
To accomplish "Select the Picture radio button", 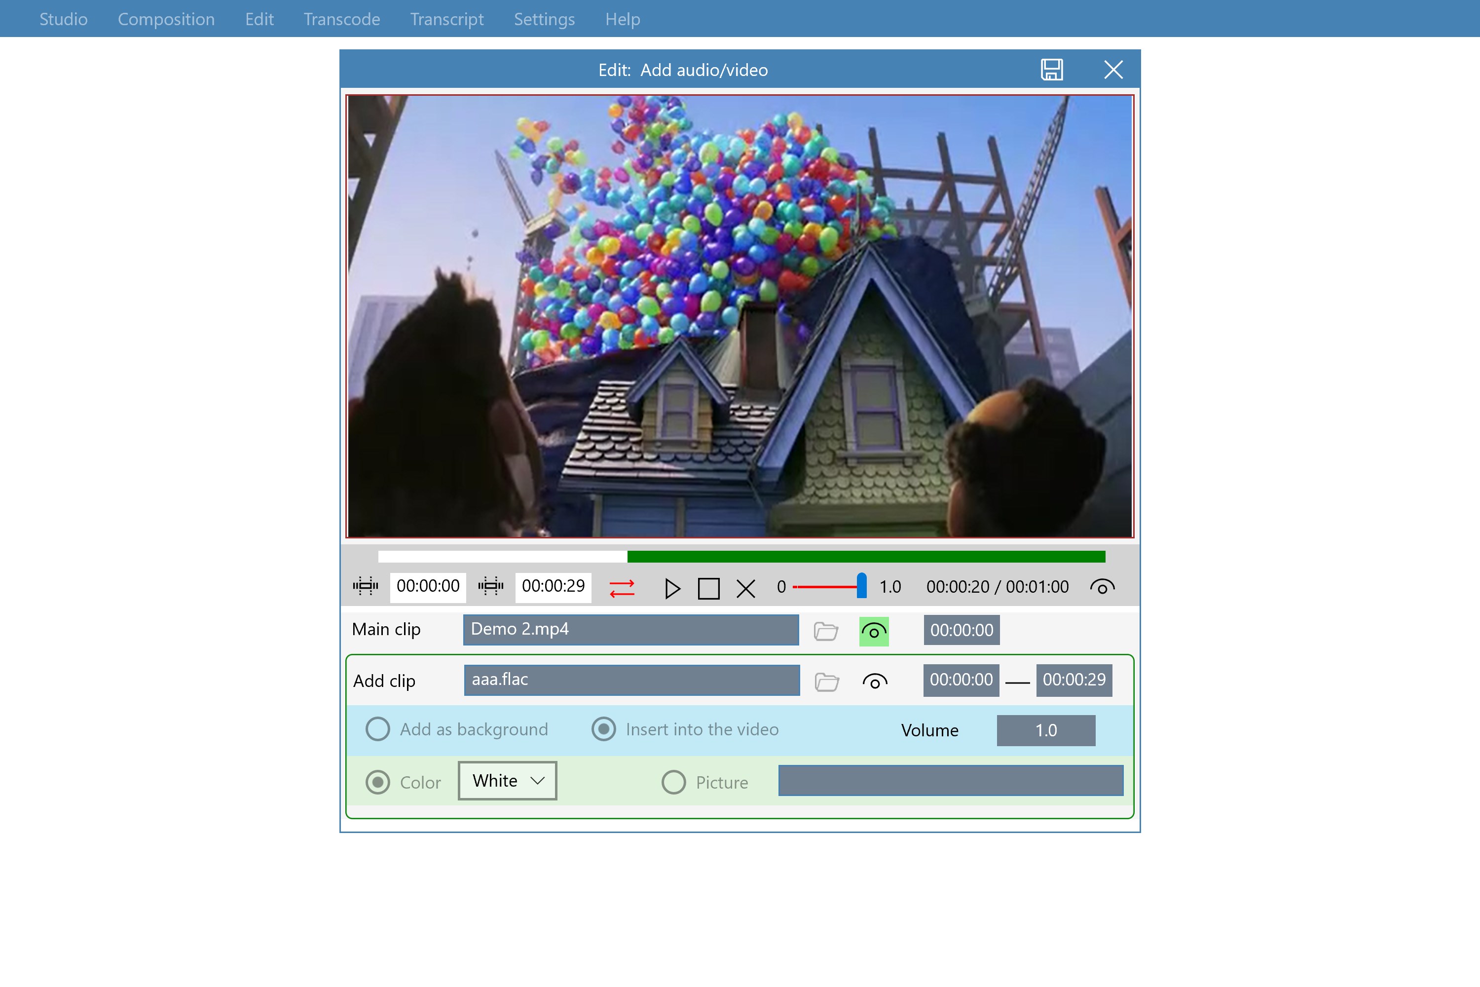I will (x=673, y=782).
